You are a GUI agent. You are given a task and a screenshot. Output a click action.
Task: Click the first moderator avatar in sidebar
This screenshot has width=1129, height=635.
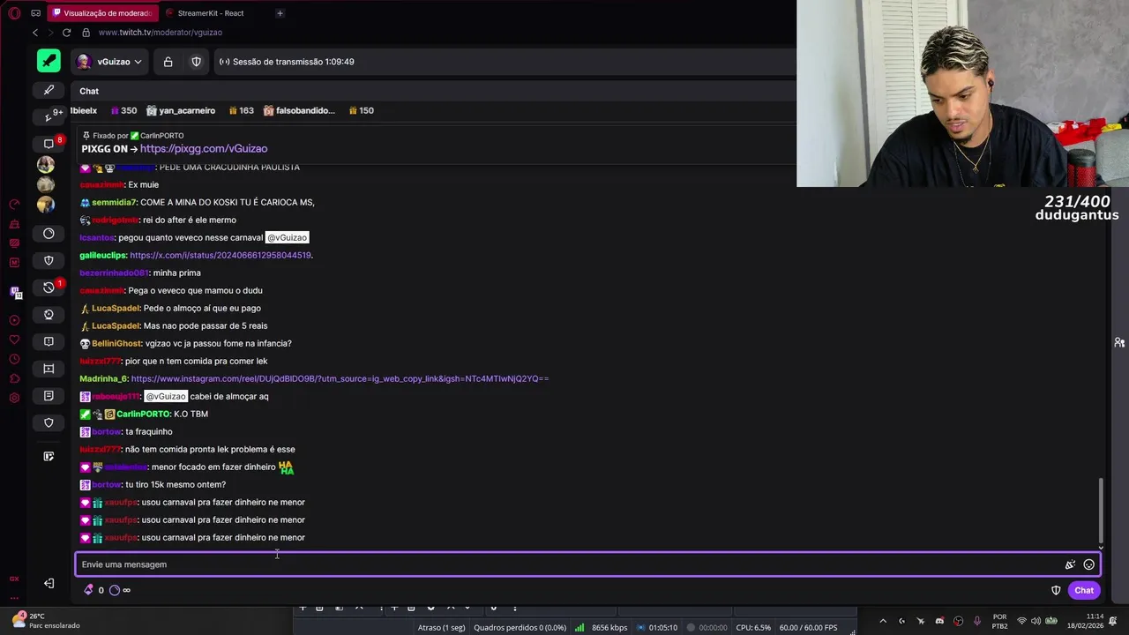[x=46, y=165]
